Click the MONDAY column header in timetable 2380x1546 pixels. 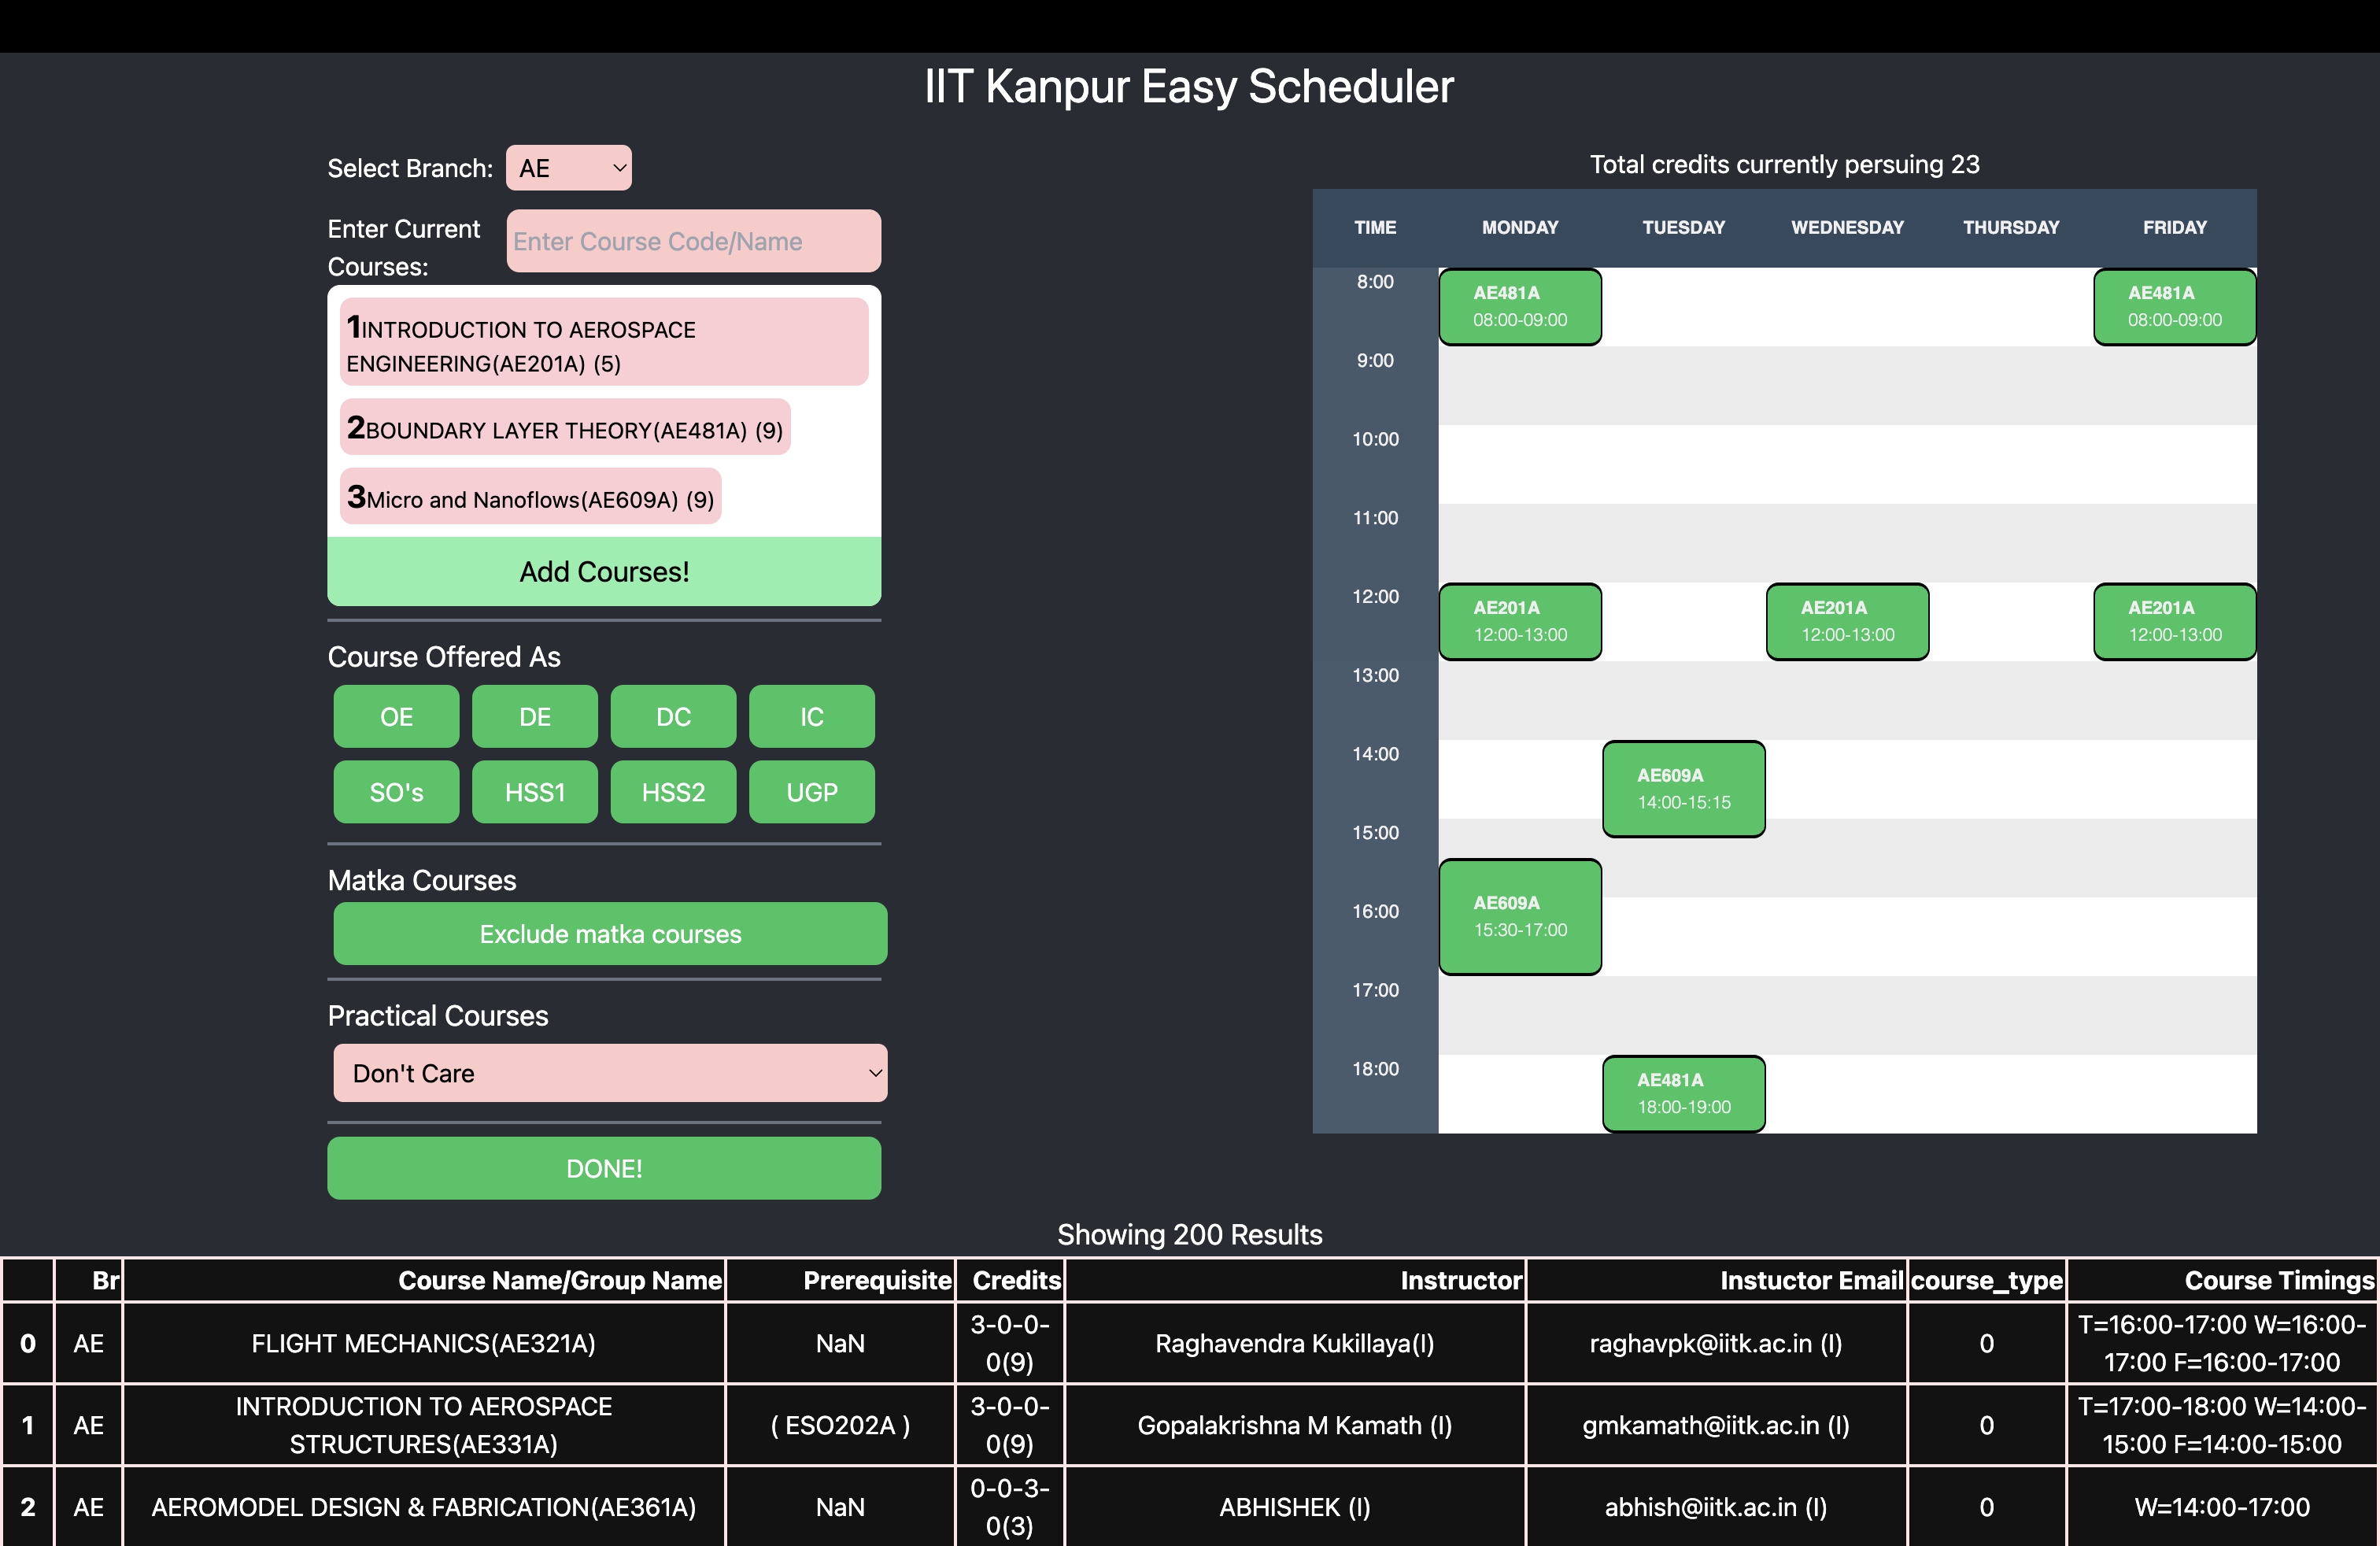(1520, 228)
